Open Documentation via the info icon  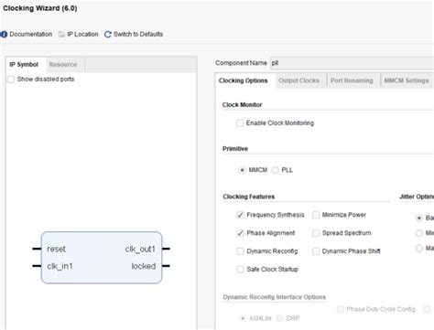coord(4,34)
